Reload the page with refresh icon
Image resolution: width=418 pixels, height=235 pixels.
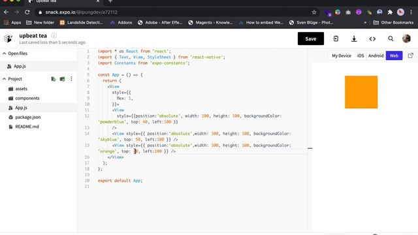point(27,12)
